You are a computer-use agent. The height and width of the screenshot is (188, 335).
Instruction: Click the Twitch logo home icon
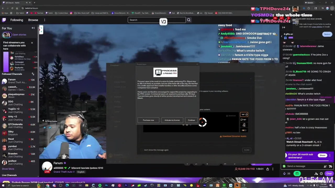[x=4, y=20]
